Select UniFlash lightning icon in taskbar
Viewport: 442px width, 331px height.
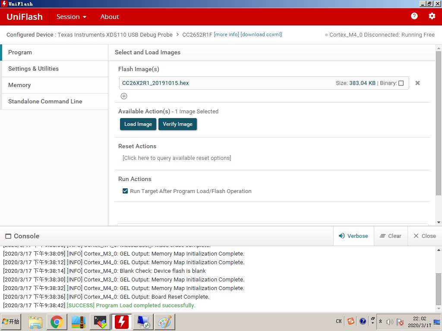pyautogui.click(x=122, y=322)
